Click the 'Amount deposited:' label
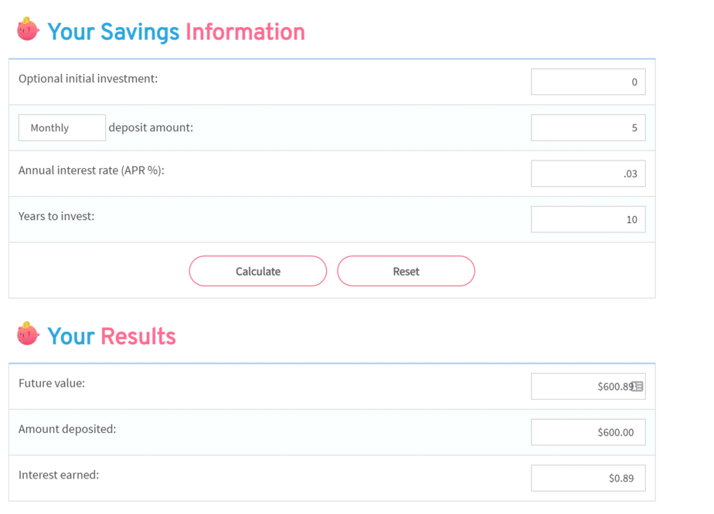714x514 pixels. [x=67, y=429]
